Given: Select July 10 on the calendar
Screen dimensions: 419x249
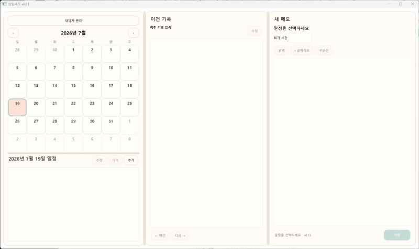Looking at the screenshot, I should tap(111, 72).
